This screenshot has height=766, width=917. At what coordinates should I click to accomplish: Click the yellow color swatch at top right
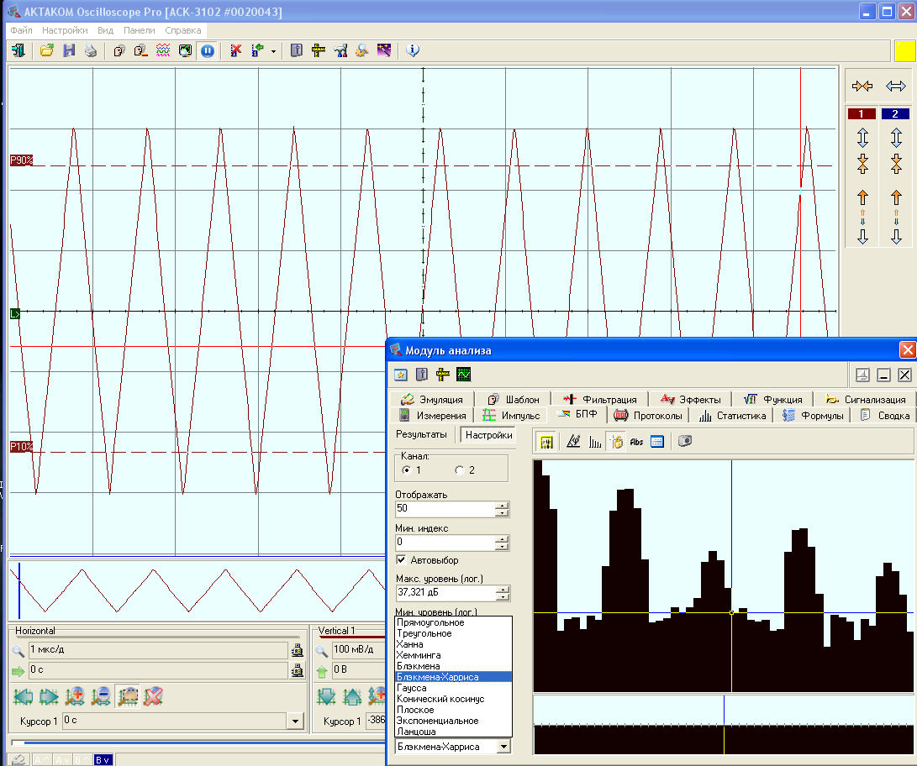tap(904, 50)
